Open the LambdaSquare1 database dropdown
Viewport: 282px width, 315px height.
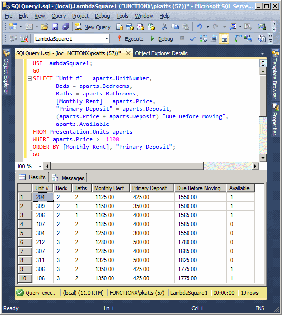point(107,39)
